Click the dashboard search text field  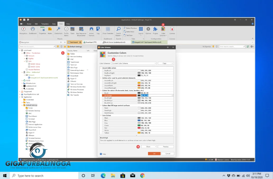232,47
